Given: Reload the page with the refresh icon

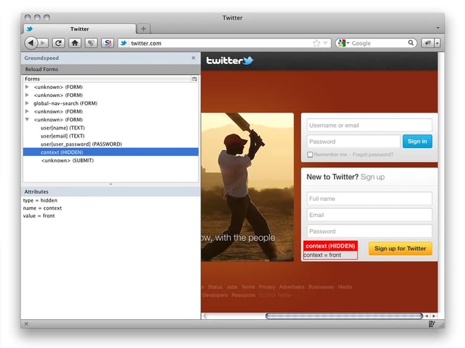Looking at the screenshot, I should (x=58, y=43).
